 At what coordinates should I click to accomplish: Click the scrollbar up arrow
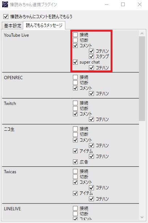coord(142,33)
